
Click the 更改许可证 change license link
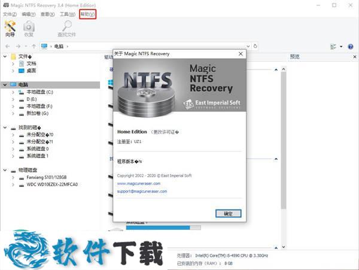(165, 132)
